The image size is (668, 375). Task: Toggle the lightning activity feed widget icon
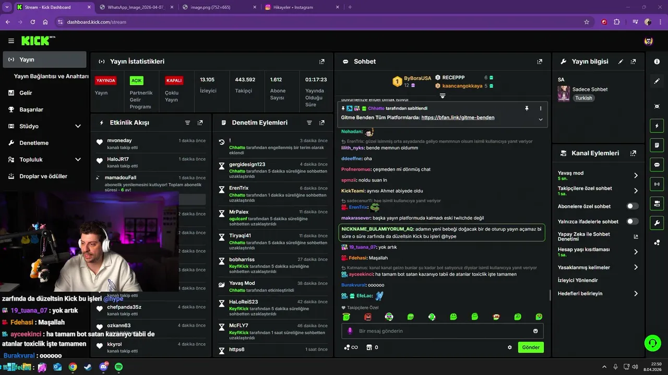click(657, 126)
